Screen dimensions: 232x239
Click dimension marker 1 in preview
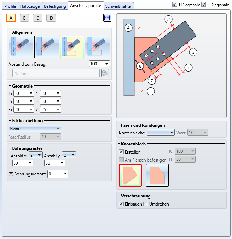click(151, 91)
